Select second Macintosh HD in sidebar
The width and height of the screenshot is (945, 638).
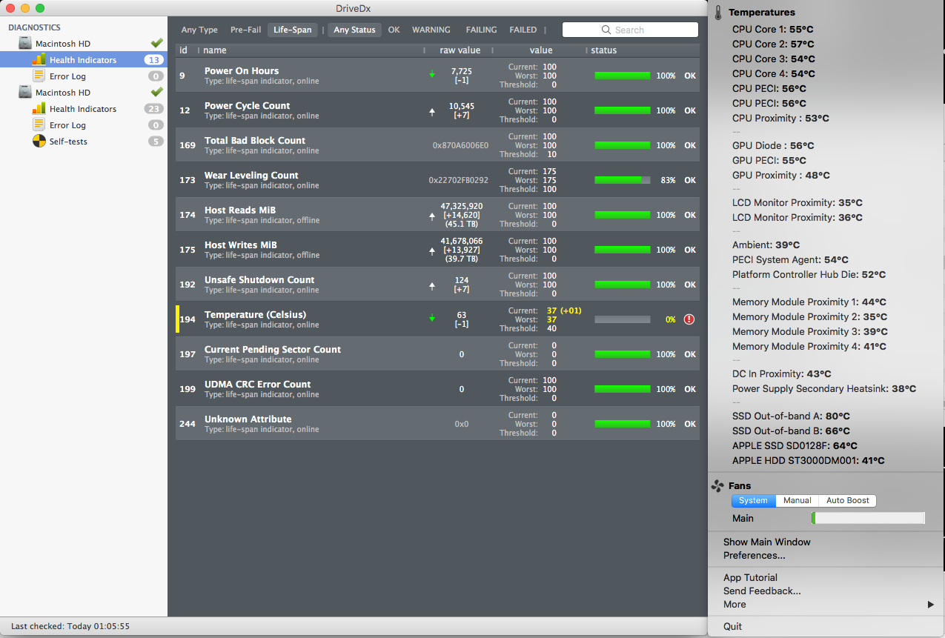pyautogui.click(x=63, y=93)
